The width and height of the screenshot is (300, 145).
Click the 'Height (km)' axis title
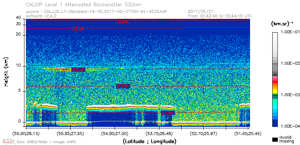[6, 72]
